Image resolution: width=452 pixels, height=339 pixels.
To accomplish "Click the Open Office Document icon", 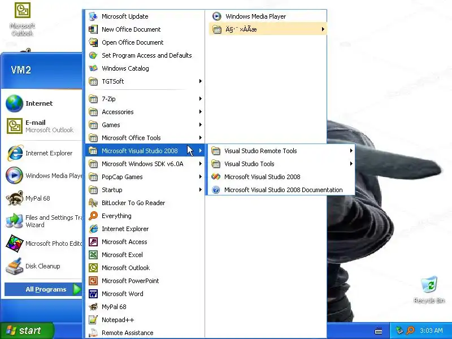I will tap(93, 42).
